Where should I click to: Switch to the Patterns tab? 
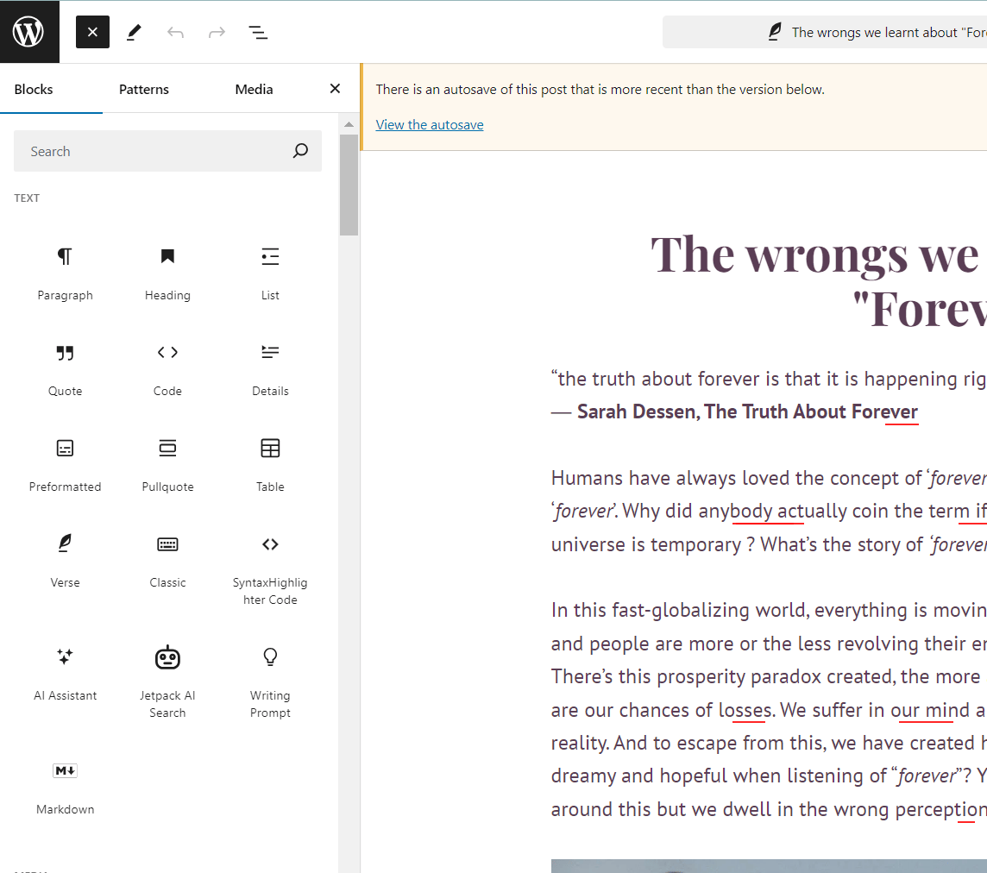[144, 89]
